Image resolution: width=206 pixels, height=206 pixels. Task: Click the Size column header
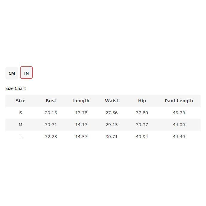20,101
